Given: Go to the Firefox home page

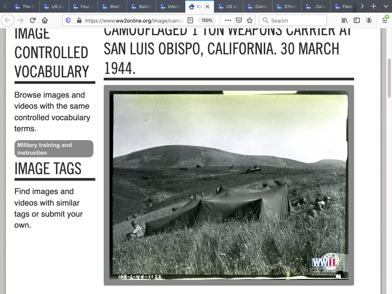Looking at the screenshot, I should [x=45, y=20].
